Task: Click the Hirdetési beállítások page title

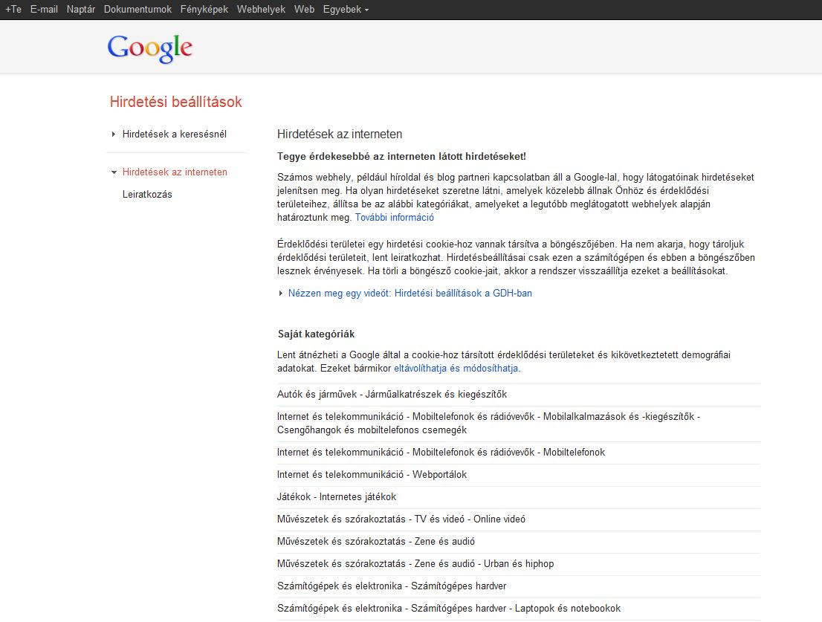Action: 175,102
